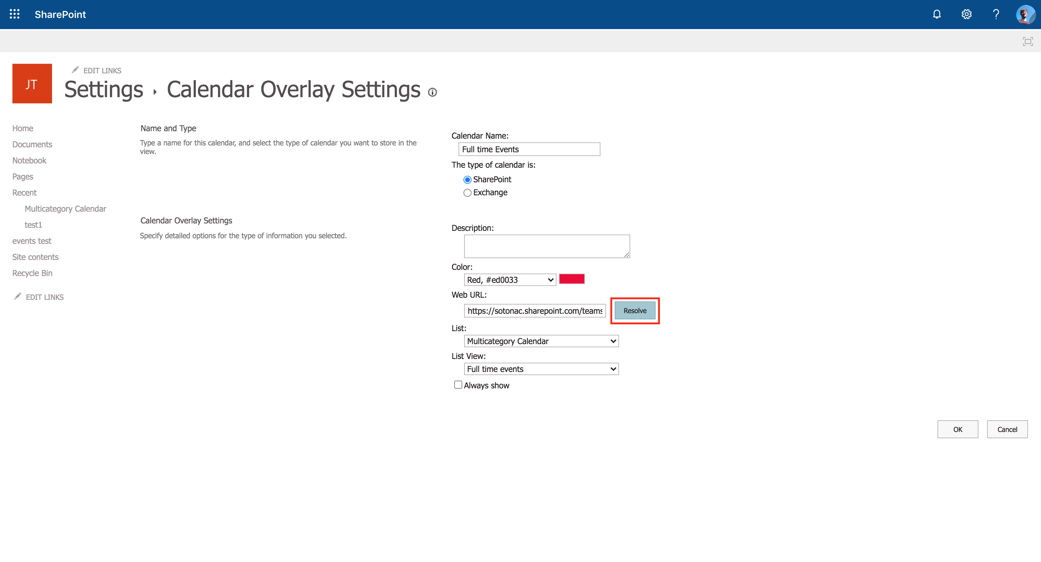Click the Edit Links pencil icon at top
This screenshot has width=1041, height=562.
[74, 71]
